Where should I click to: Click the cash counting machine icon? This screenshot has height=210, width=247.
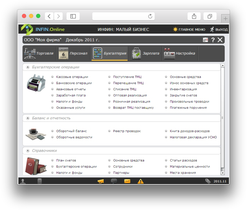[x=36, y=83]
